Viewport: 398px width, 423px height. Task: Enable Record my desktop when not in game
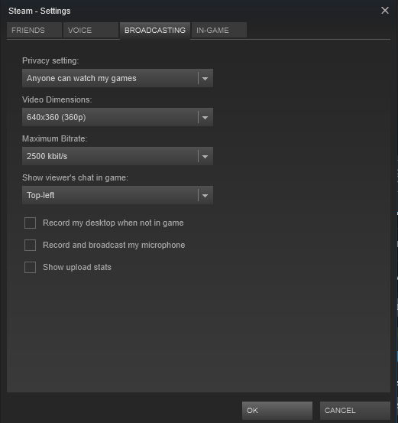(x=31, y=223)
